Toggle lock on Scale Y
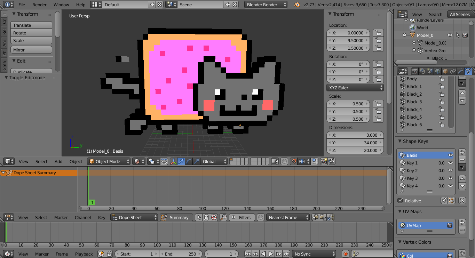 click(378, 111)
